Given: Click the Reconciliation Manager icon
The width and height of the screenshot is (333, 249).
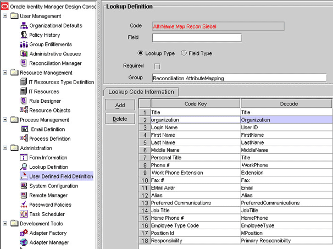Looking at the screenshot, I should click(24, 63).
